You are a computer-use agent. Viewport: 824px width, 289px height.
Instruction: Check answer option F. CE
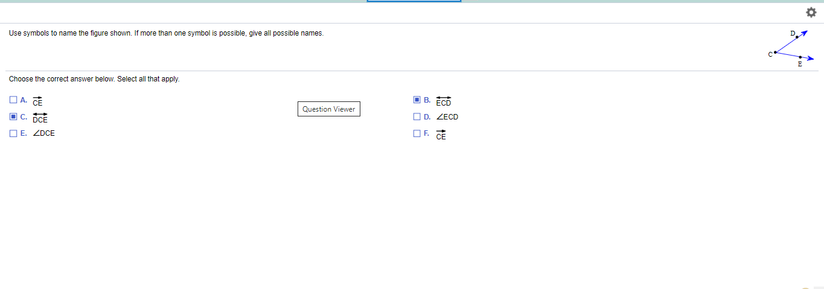(417, 133)
